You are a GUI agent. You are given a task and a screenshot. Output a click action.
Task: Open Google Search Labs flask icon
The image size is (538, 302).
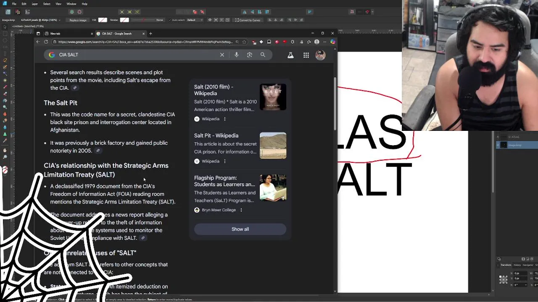coord(290,55)
